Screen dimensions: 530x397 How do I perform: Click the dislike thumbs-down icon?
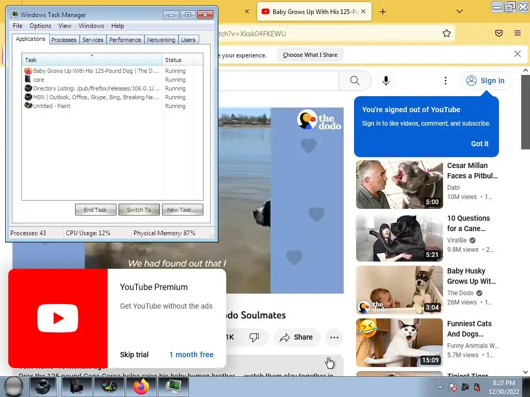pos(254,337)
